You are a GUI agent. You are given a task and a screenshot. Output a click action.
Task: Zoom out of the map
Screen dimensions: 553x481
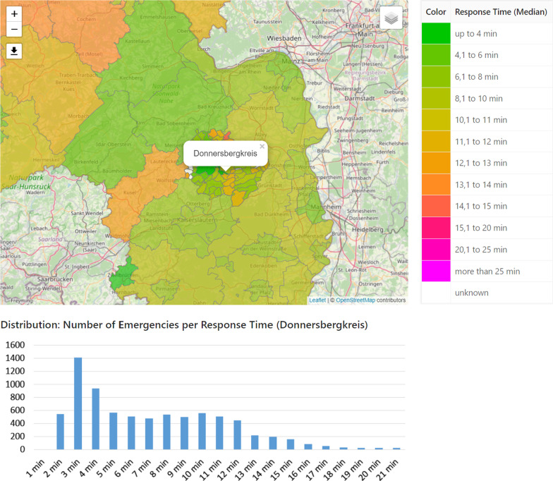pos(15,30)
